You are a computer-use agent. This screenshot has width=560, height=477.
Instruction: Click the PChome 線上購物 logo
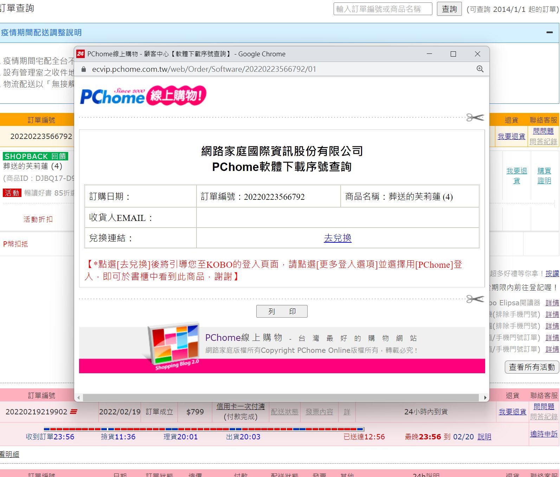pyautogui.click(x=143, y=95)
